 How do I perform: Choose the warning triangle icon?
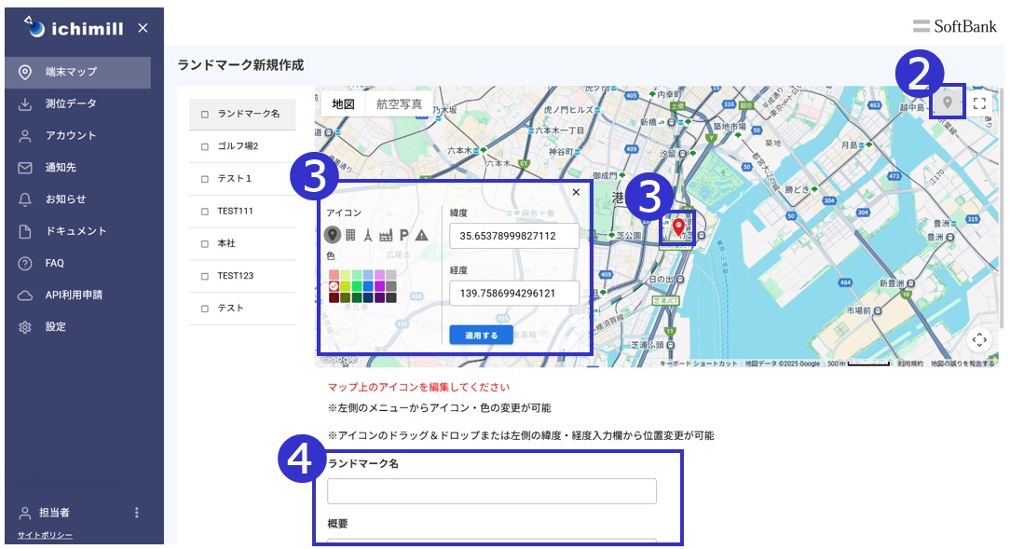coord(421,235)
